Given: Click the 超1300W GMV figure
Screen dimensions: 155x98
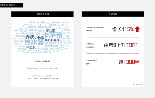Looking at the screenshot, I should click(129, 62).
